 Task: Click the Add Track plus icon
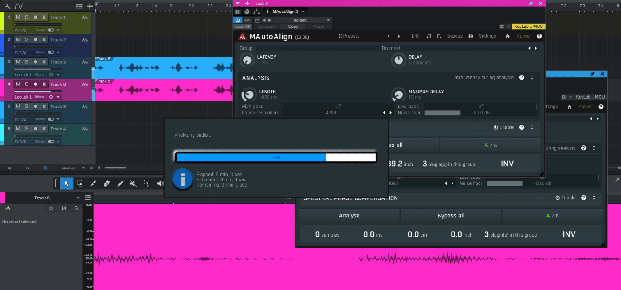pos(90,6)
